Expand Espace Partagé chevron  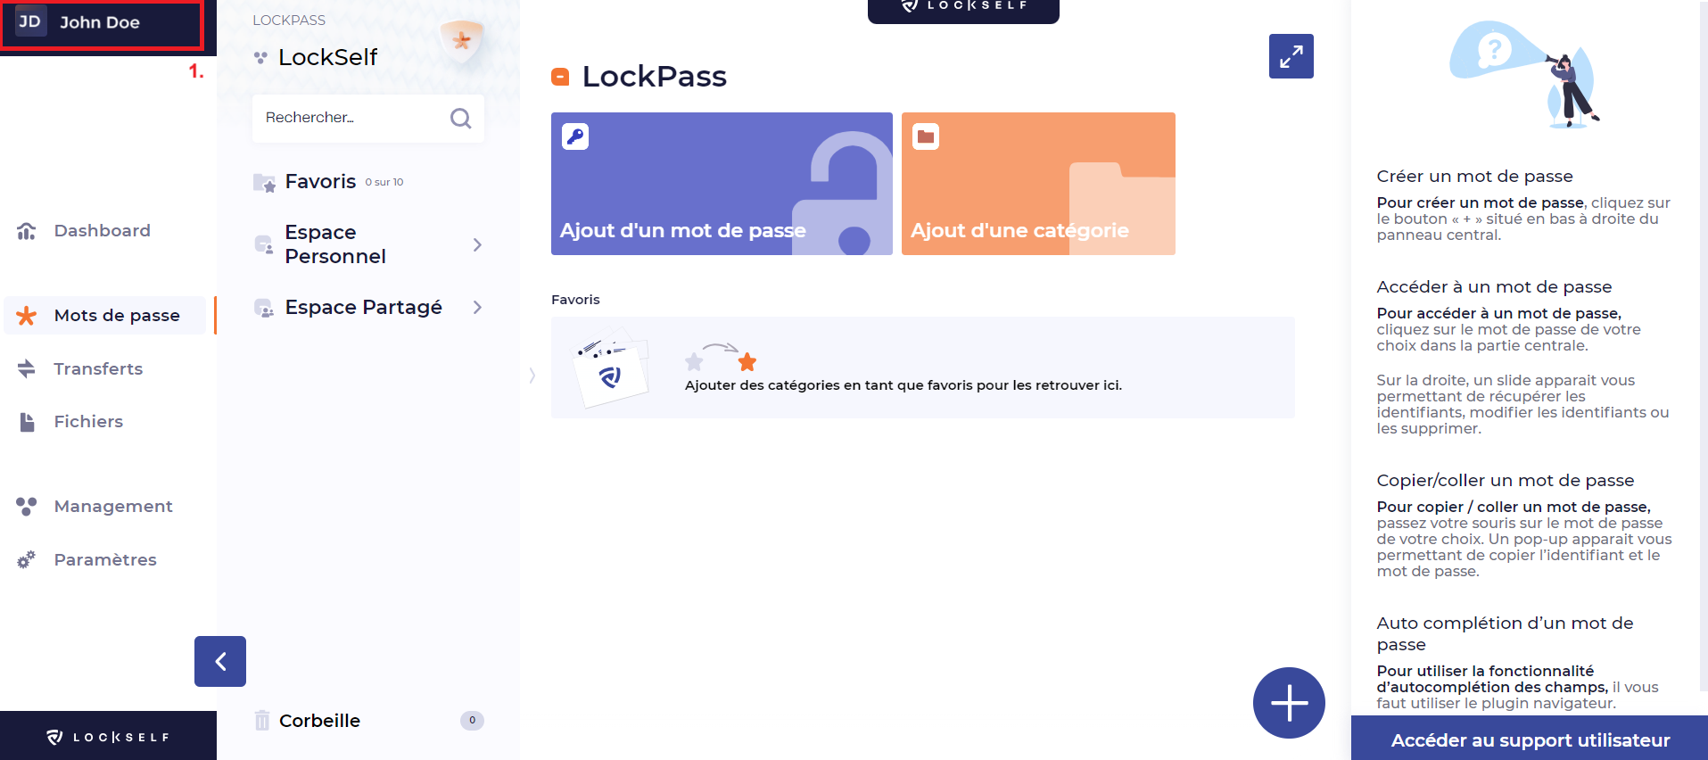pos(477,308)
